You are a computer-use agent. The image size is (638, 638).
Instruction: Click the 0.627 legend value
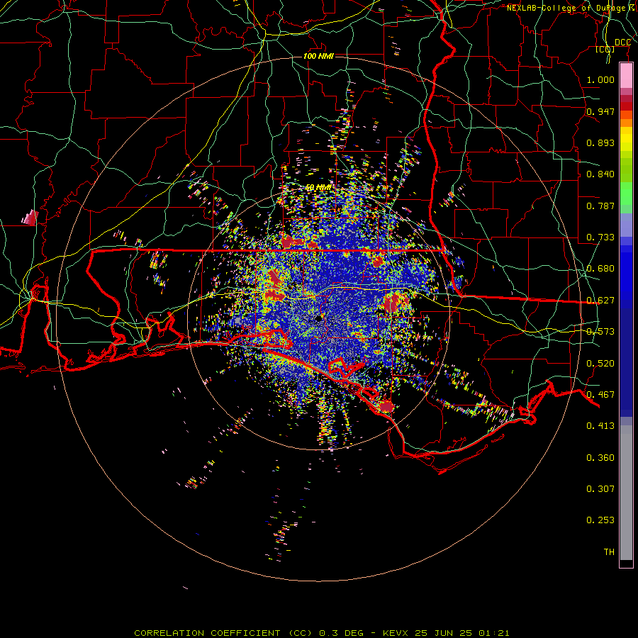[x=600, y=301]
